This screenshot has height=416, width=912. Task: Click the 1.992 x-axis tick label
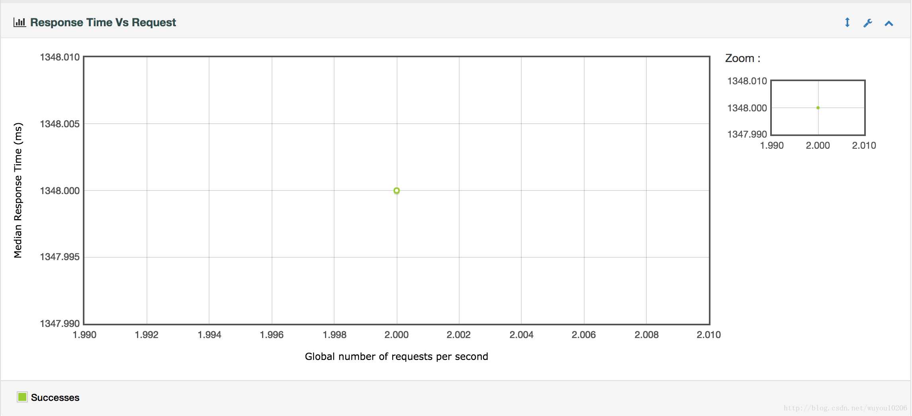[147, 335]
